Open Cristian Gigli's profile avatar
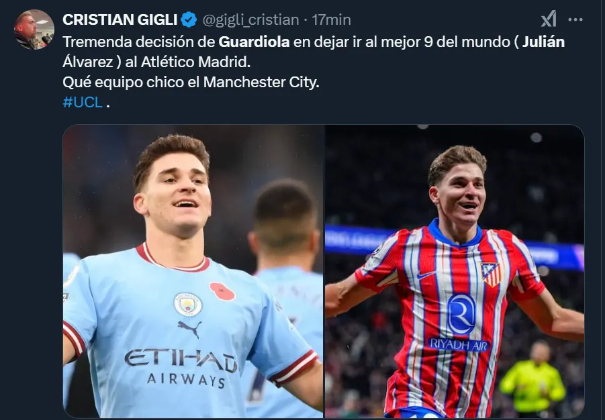 pos(34,30)
